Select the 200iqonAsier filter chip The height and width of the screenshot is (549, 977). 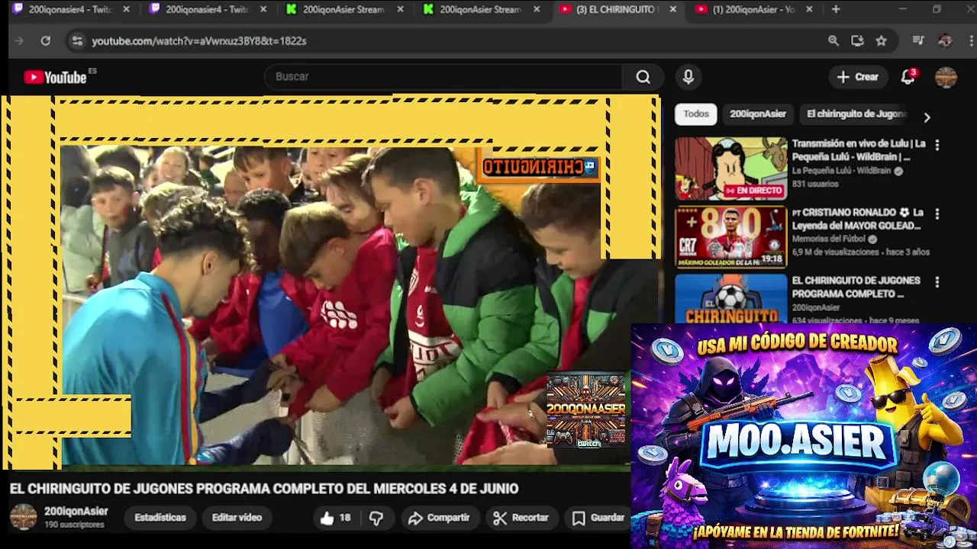pos(758,114)
